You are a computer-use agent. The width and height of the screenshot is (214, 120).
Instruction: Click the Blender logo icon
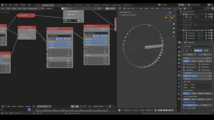(2, 5)
